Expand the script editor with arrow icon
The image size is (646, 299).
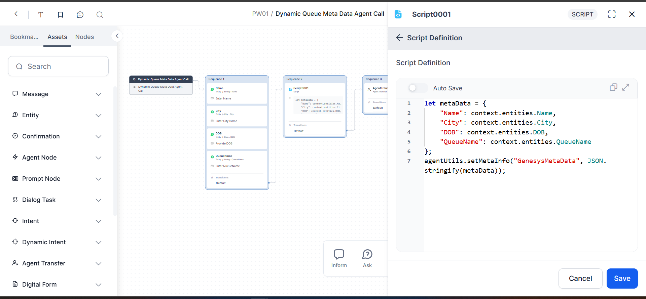click(625, 87)
